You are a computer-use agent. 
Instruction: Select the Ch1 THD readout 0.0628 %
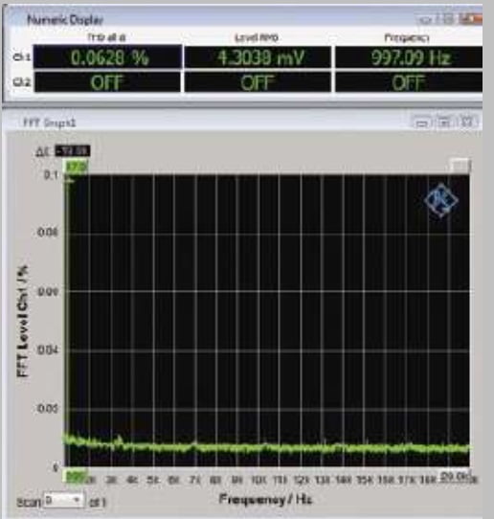tap(108, 57)
